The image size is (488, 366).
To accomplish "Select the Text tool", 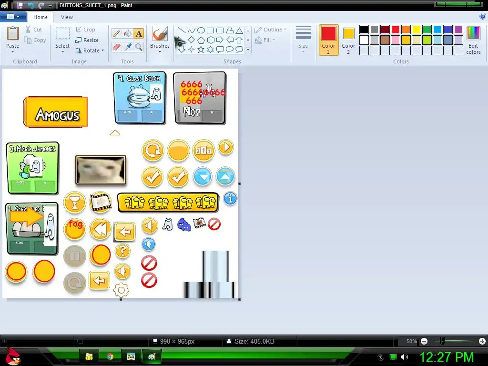I will pos(139,33).
